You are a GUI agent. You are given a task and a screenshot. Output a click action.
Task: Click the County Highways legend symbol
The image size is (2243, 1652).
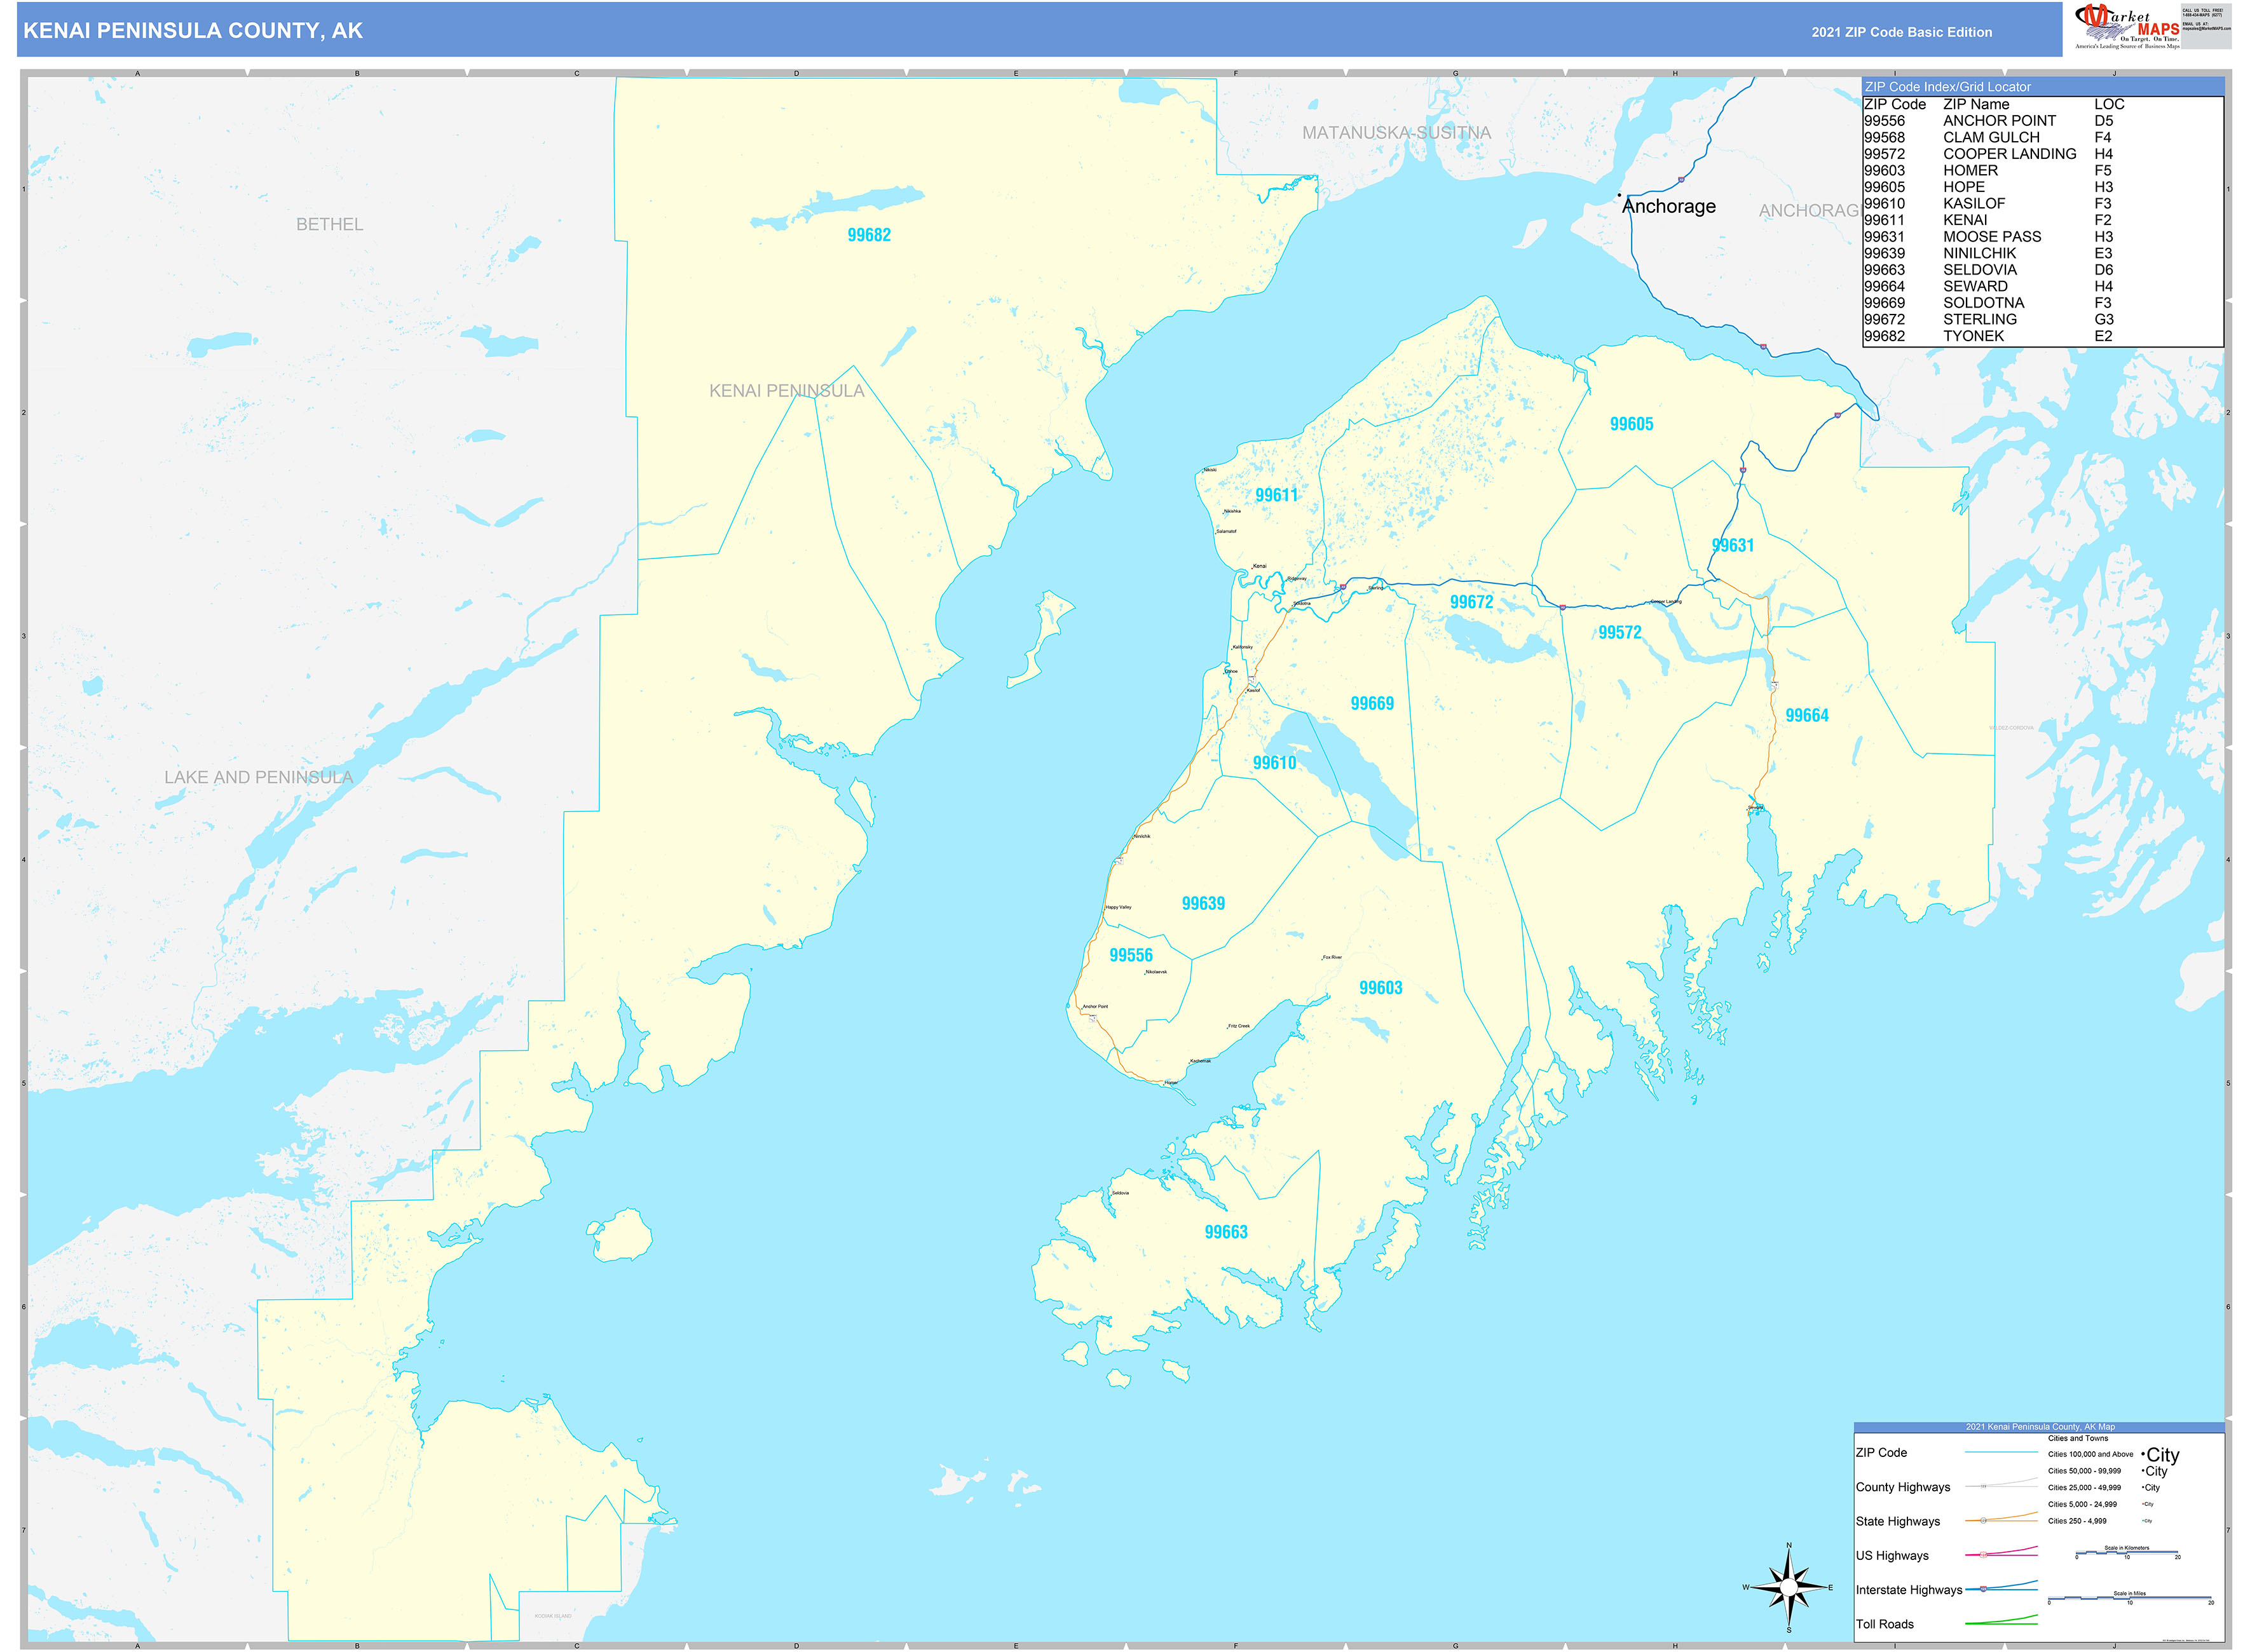[2002, 1487]
